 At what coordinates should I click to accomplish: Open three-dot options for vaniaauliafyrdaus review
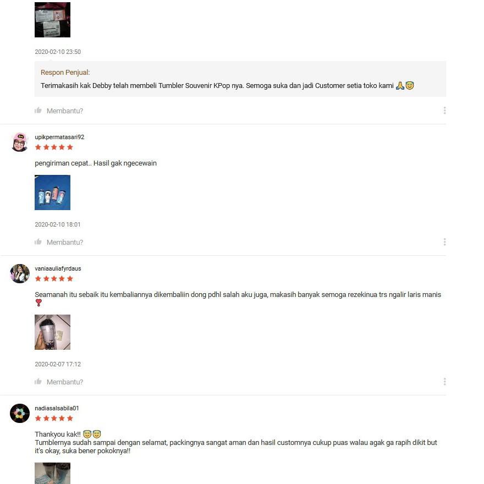(x=444, y=382)
